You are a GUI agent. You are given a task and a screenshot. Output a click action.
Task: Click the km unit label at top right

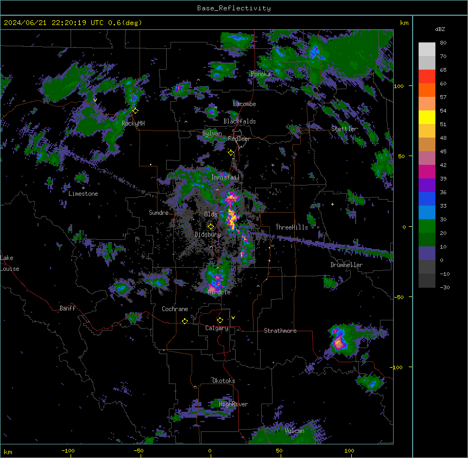coord(404,23)
